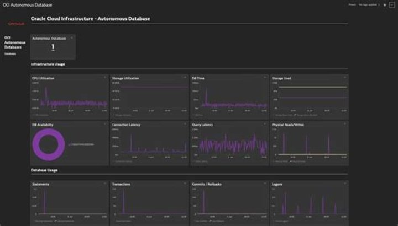Open Statements tile options menu

coord(105,184)
